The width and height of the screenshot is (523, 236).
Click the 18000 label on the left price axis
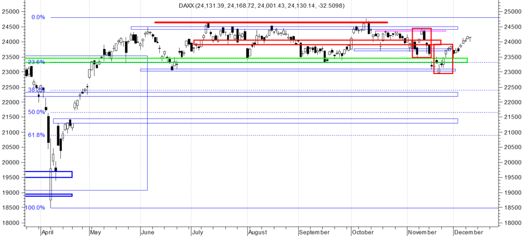coord(12,223)
